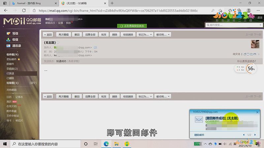Click 彻底删除 in the bottom toolbar

point(128,96)
